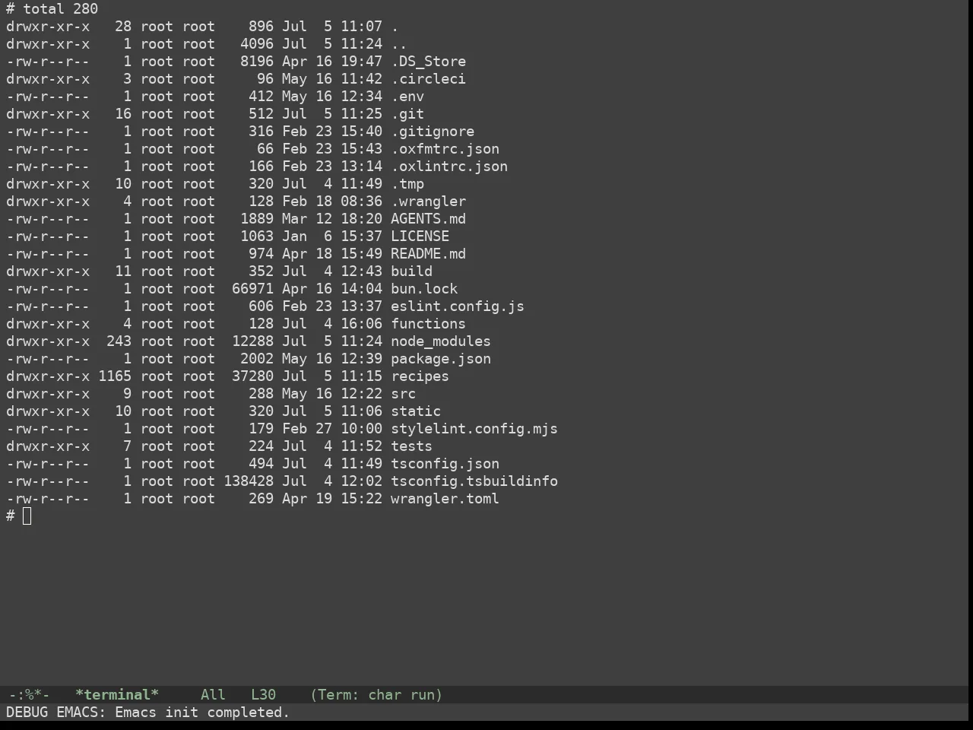This screenshot has width=973, height=730.
Task: Click the eslint.config.js file name
Action: point(458,306)
